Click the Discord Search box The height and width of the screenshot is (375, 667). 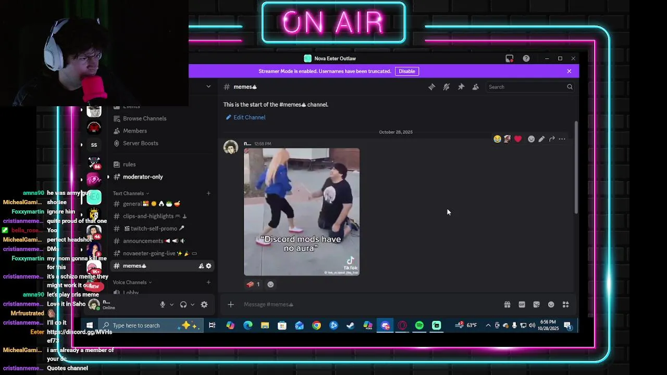tap(530, 87)
